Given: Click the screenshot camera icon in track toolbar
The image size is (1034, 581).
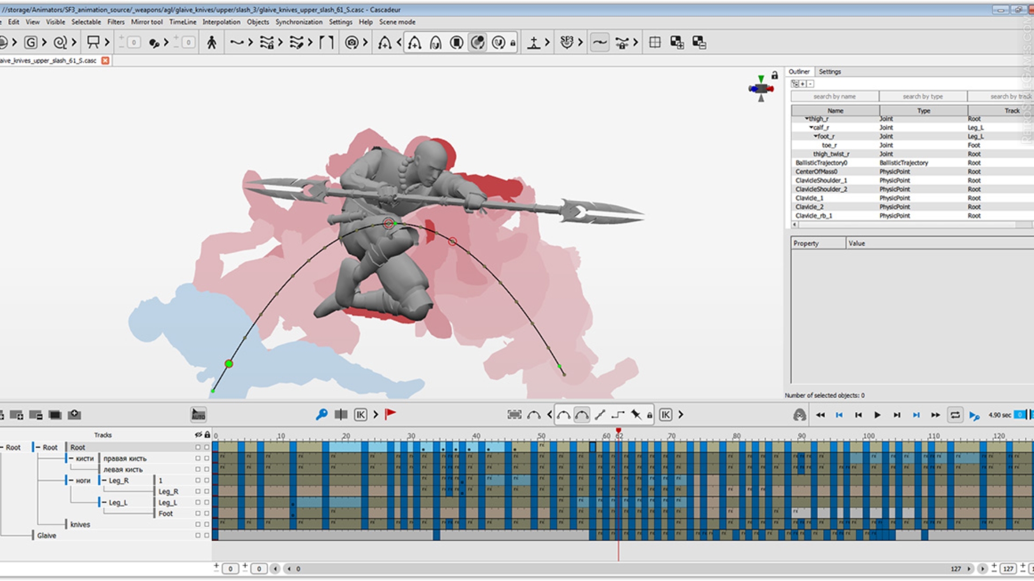Looking at the screenshot, I should [x=74, y=415].
